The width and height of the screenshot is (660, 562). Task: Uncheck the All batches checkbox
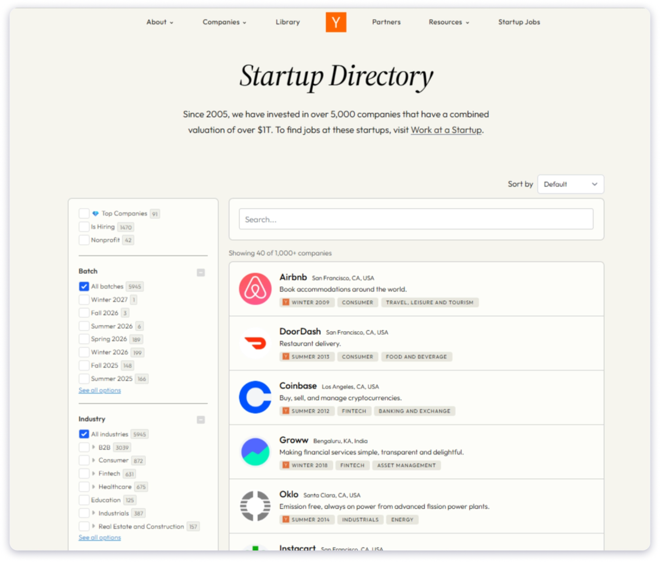tap(84, 286)
